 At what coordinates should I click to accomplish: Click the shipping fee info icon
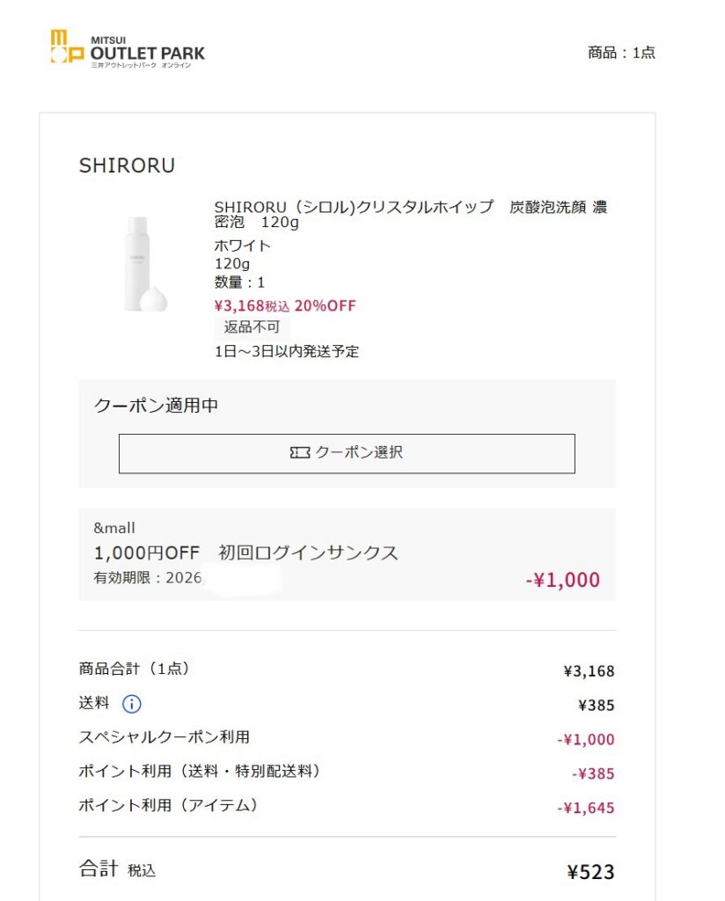click(131, 704)
